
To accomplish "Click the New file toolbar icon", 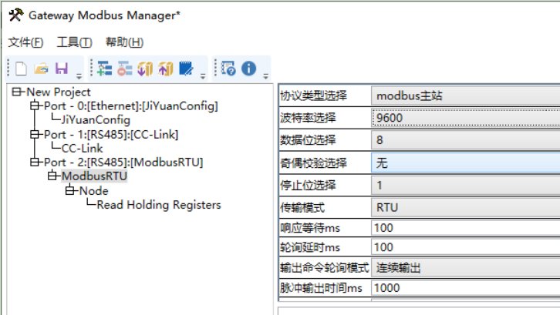I will click(x=21, y=69).
